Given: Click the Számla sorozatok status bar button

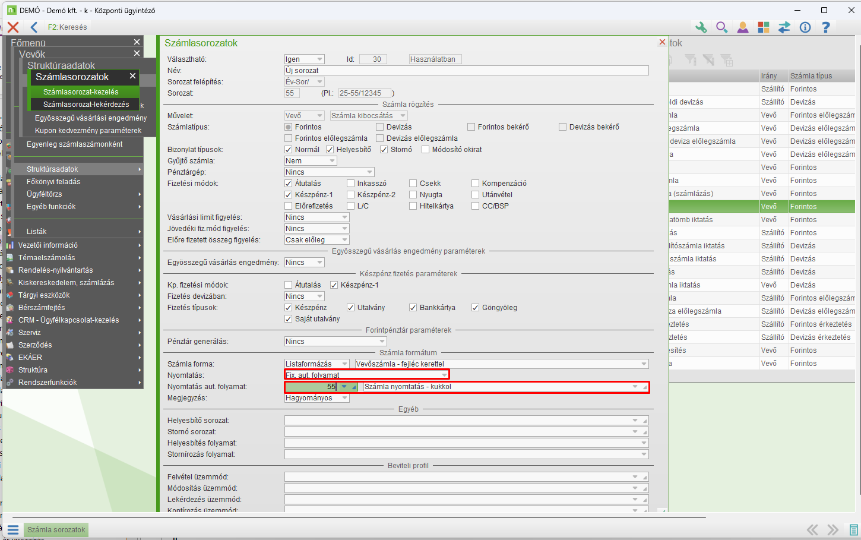Looking at the screenshot, I should (x=56, y=529).
